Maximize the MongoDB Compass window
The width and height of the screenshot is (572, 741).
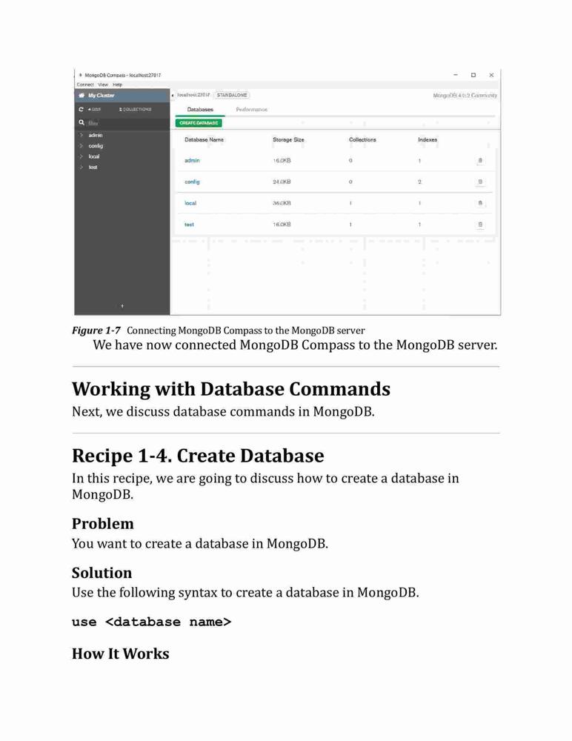coord(473,75)
